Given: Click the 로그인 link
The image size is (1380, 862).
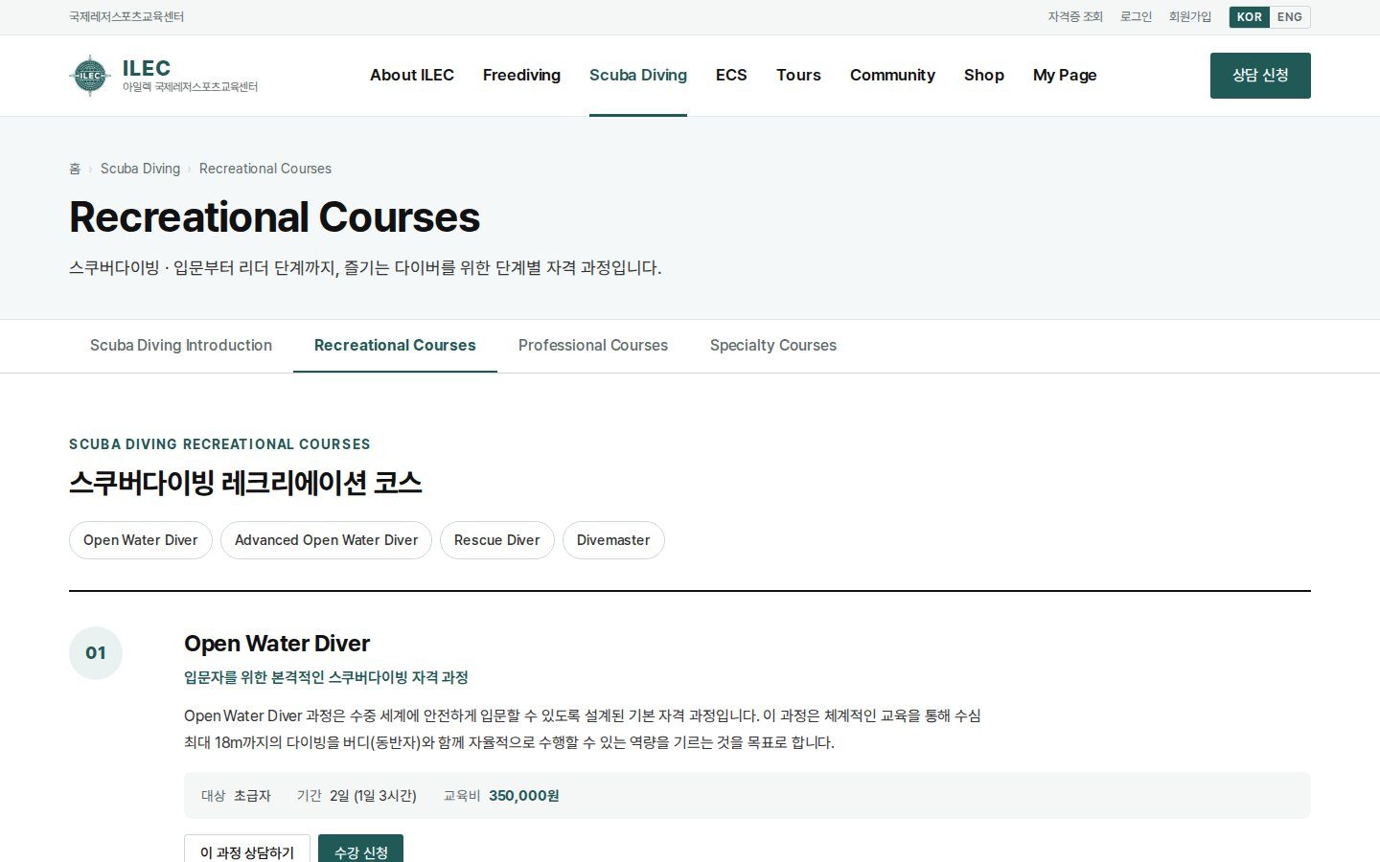Looking at the screenshot, I should coord(1136,17).
